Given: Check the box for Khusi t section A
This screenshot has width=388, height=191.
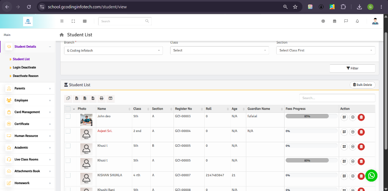Looking at the screenshot, I should pyautogui.click(x=68, y=160).
